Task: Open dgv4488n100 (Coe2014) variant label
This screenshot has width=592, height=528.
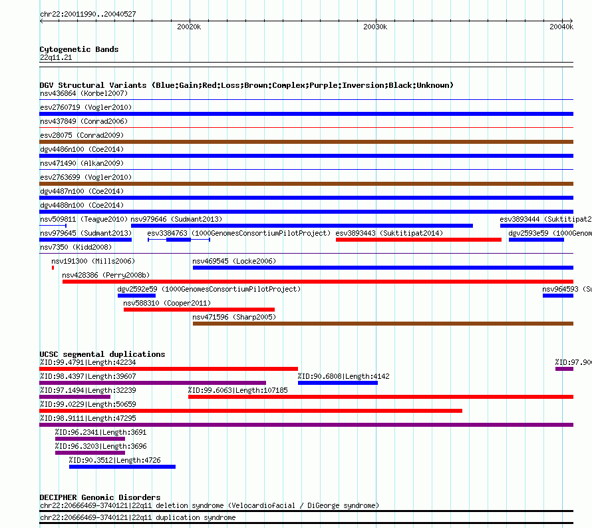Action: [x=82, y=205]
